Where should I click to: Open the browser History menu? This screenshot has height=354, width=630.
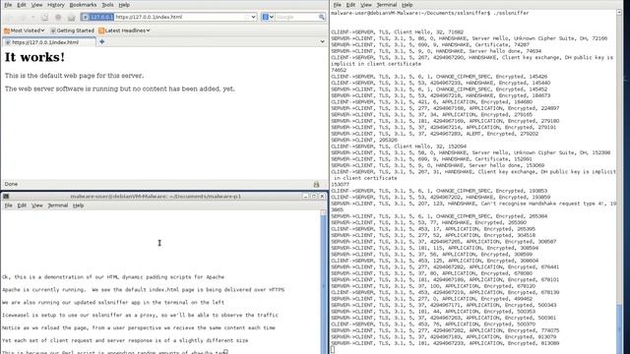pyautogui.click(x=55, y=5)
